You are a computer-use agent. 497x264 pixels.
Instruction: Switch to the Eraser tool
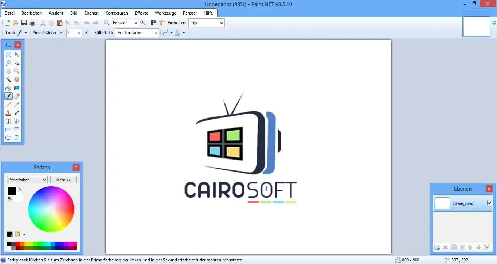coord(17,96)
